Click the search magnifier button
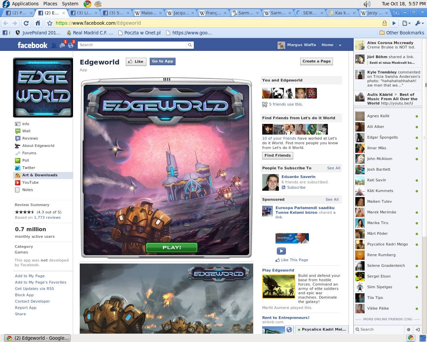Viewport: 427px width, 342px height. pos(190,45)
